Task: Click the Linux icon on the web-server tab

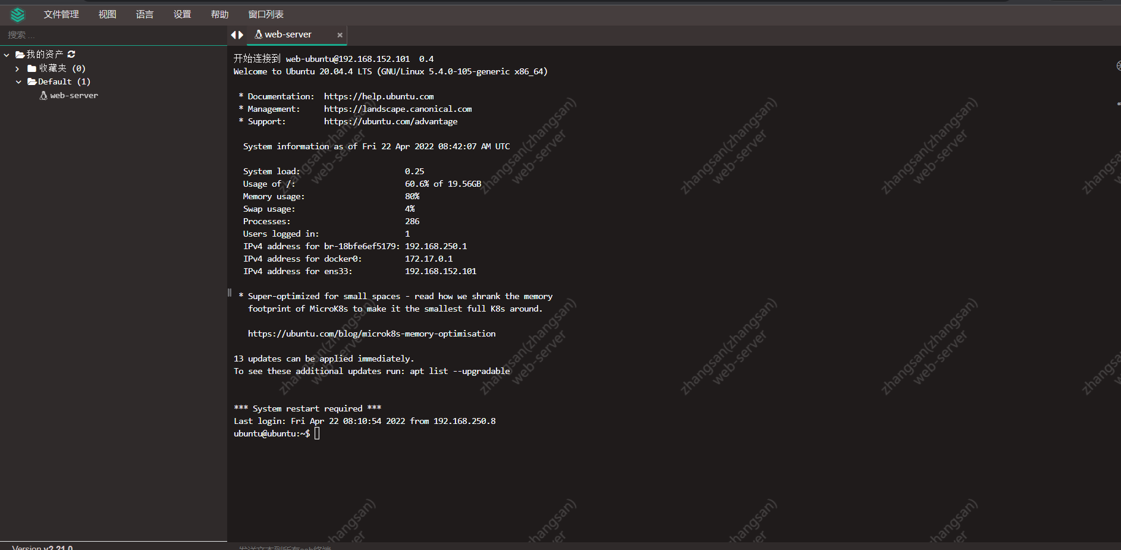Action: 258,34
